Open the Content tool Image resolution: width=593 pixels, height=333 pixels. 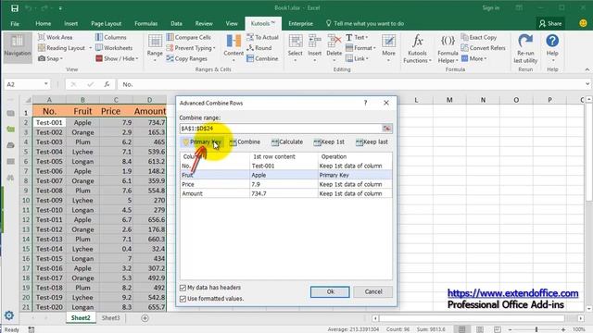233,47
